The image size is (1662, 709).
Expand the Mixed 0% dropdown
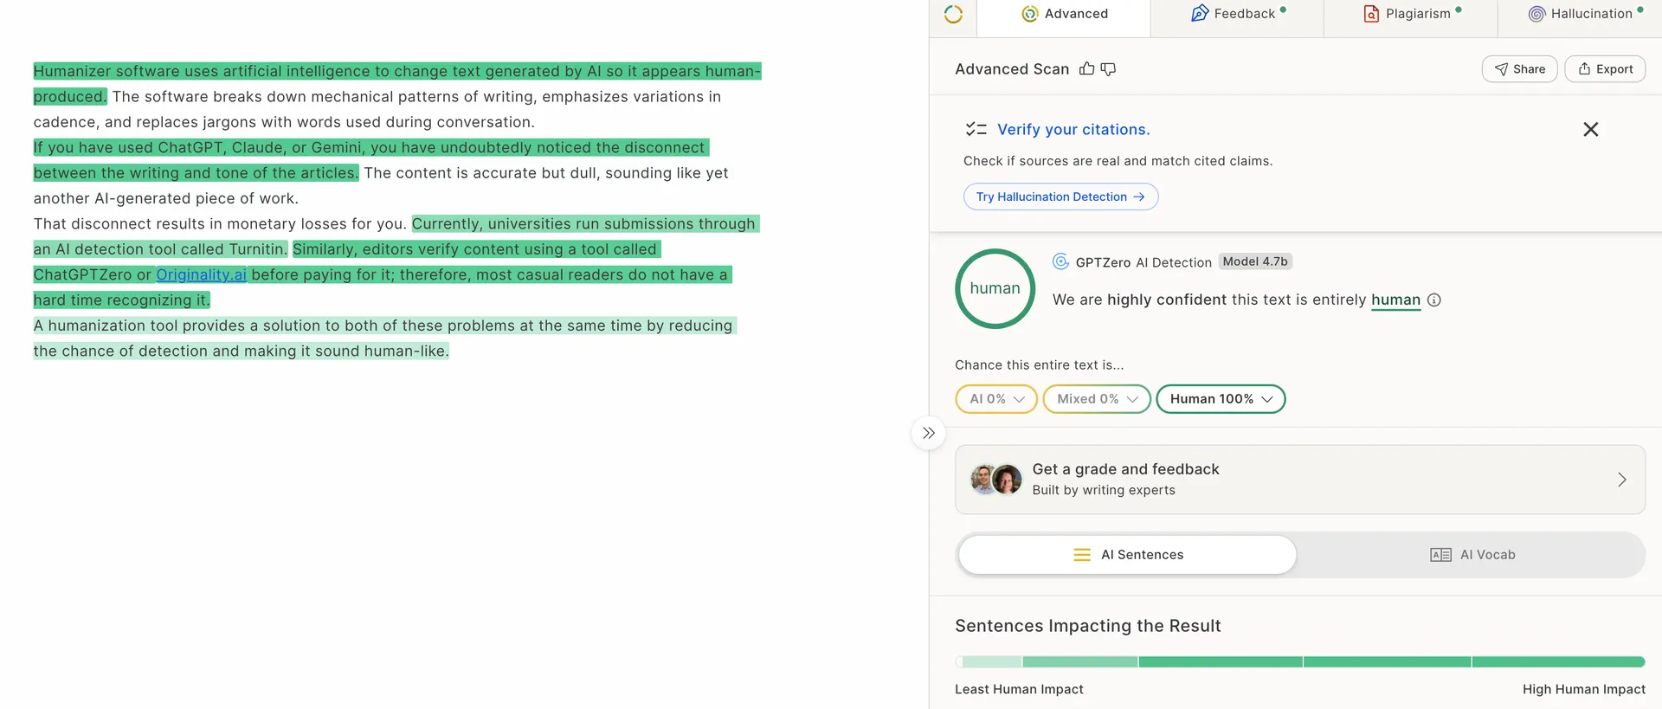1097,399
